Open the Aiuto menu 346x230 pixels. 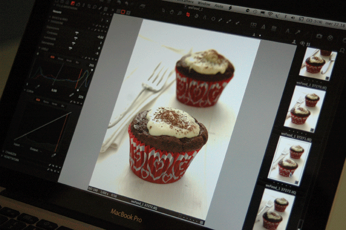pyautogui.click(x=219, y=6)
